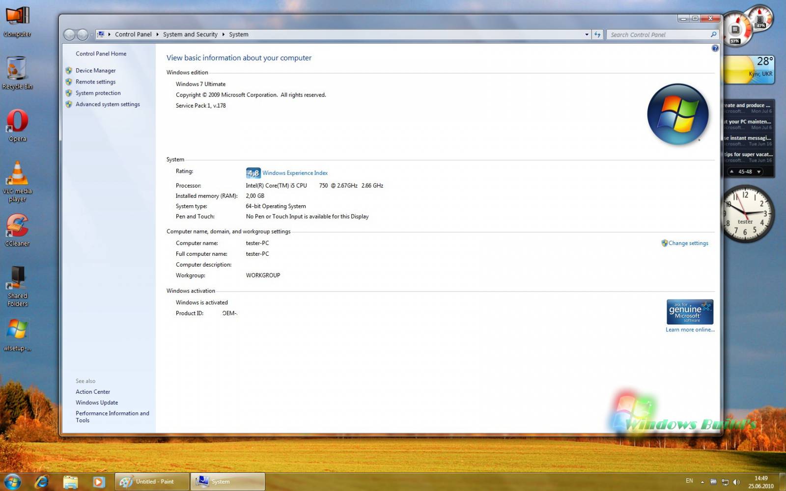The image size is (786, 491).
Task: Show hidden tray icons arrow
Action: click(x=702, y=482)
